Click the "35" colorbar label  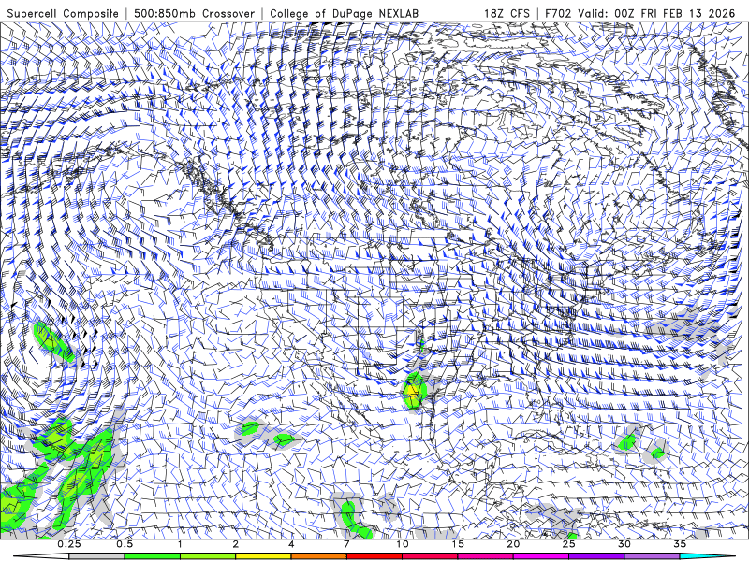pos(681,544)
